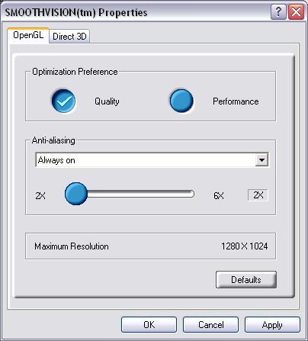
Task: Close the SMOOTHVISION Properties dialog
Action: (296, 11)
